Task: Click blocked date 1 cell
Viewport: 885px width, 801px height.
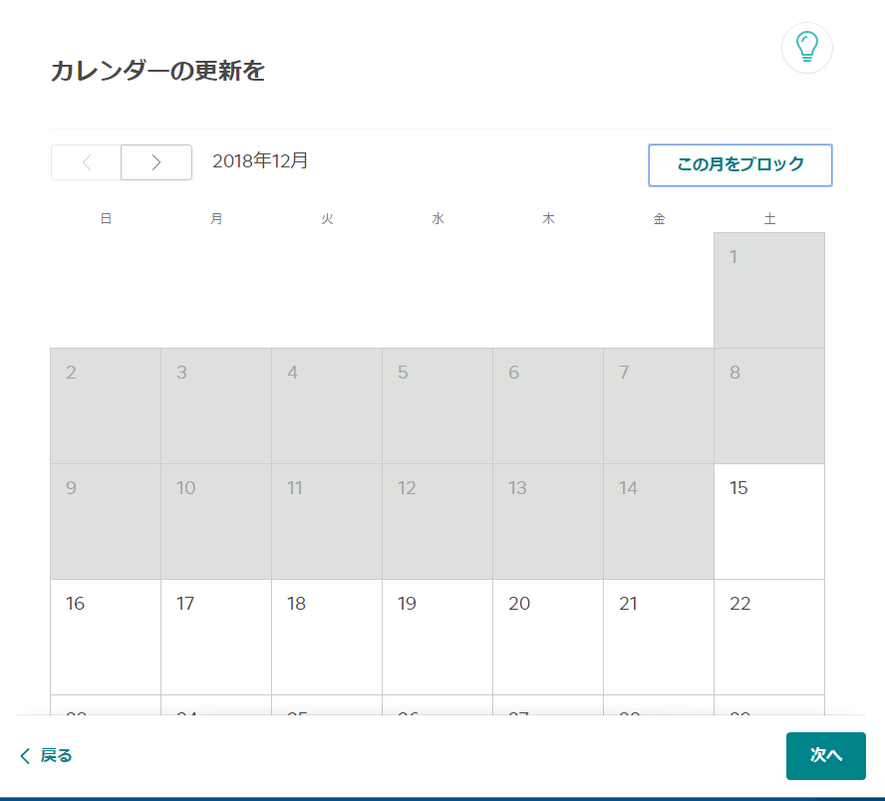Action: (769, 290)
